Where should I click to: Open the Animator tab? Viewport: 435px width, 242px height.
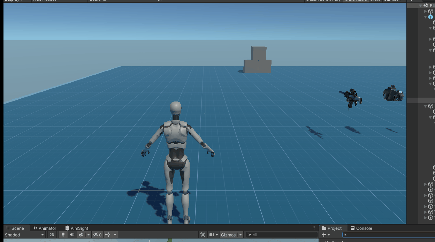click(x=45, y=228)
